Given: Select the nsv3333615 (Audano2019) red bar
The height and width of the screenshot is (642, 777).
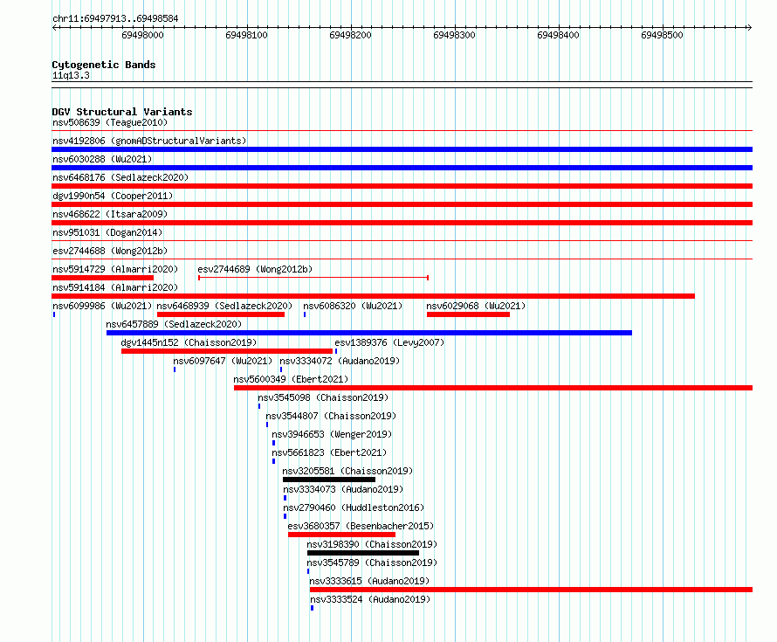Looking at the screenshot, I should click(x=531, y=590).
